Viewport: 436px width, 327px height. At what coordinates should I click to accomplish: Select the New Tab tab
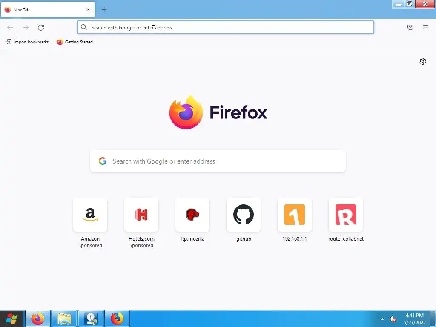[48, 9]
